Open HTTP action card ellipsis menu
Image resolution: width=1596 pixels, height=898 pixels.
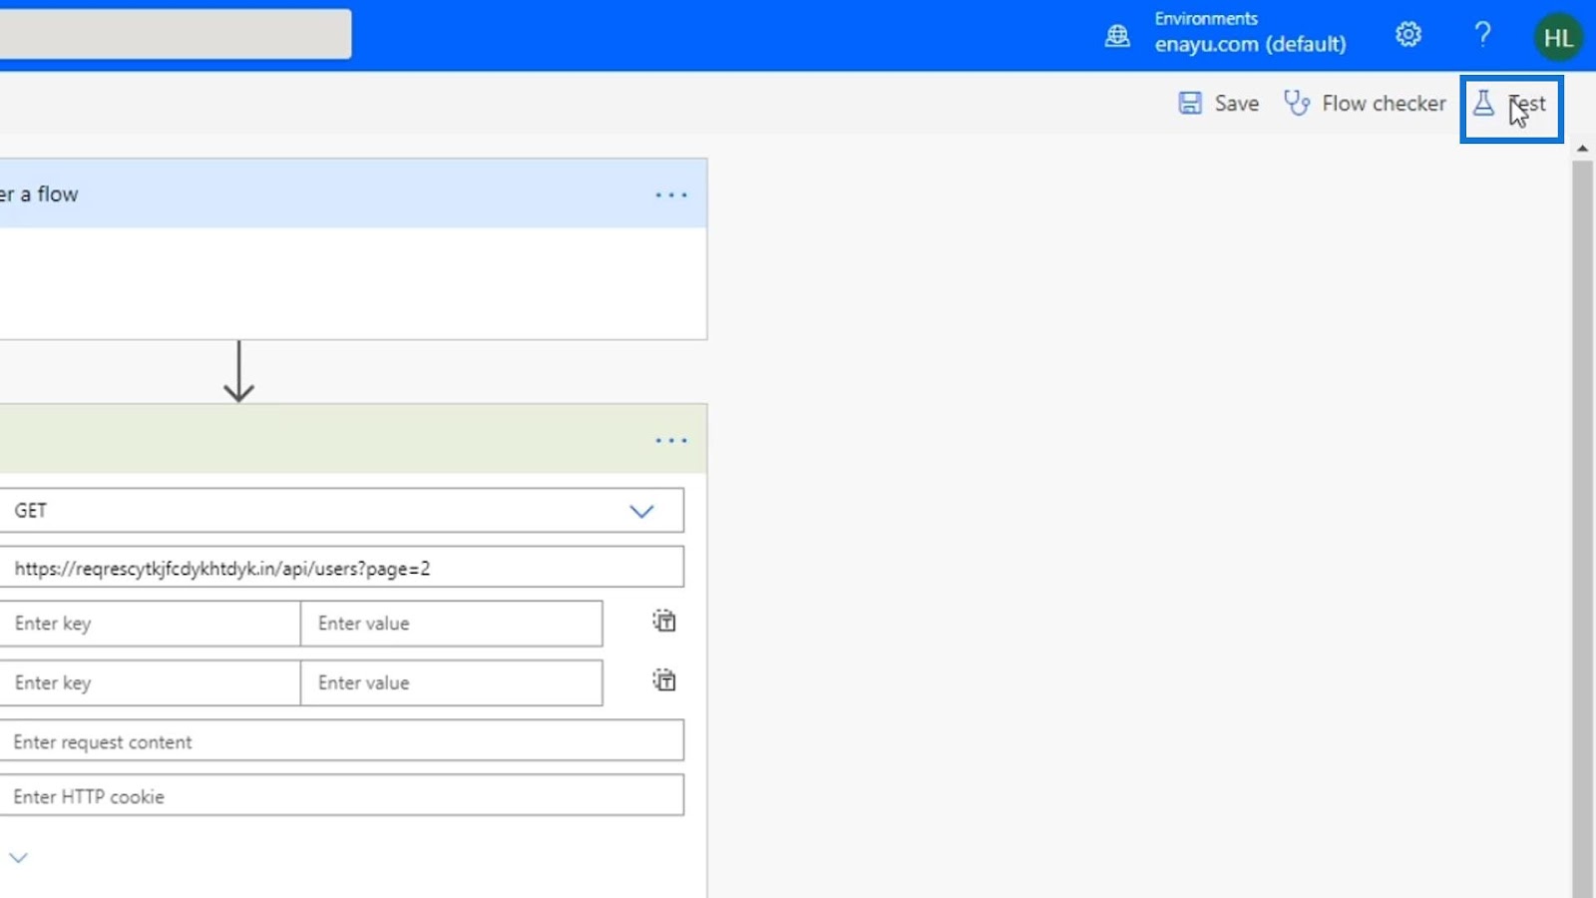pyautogui.click(x=671, y=440)
